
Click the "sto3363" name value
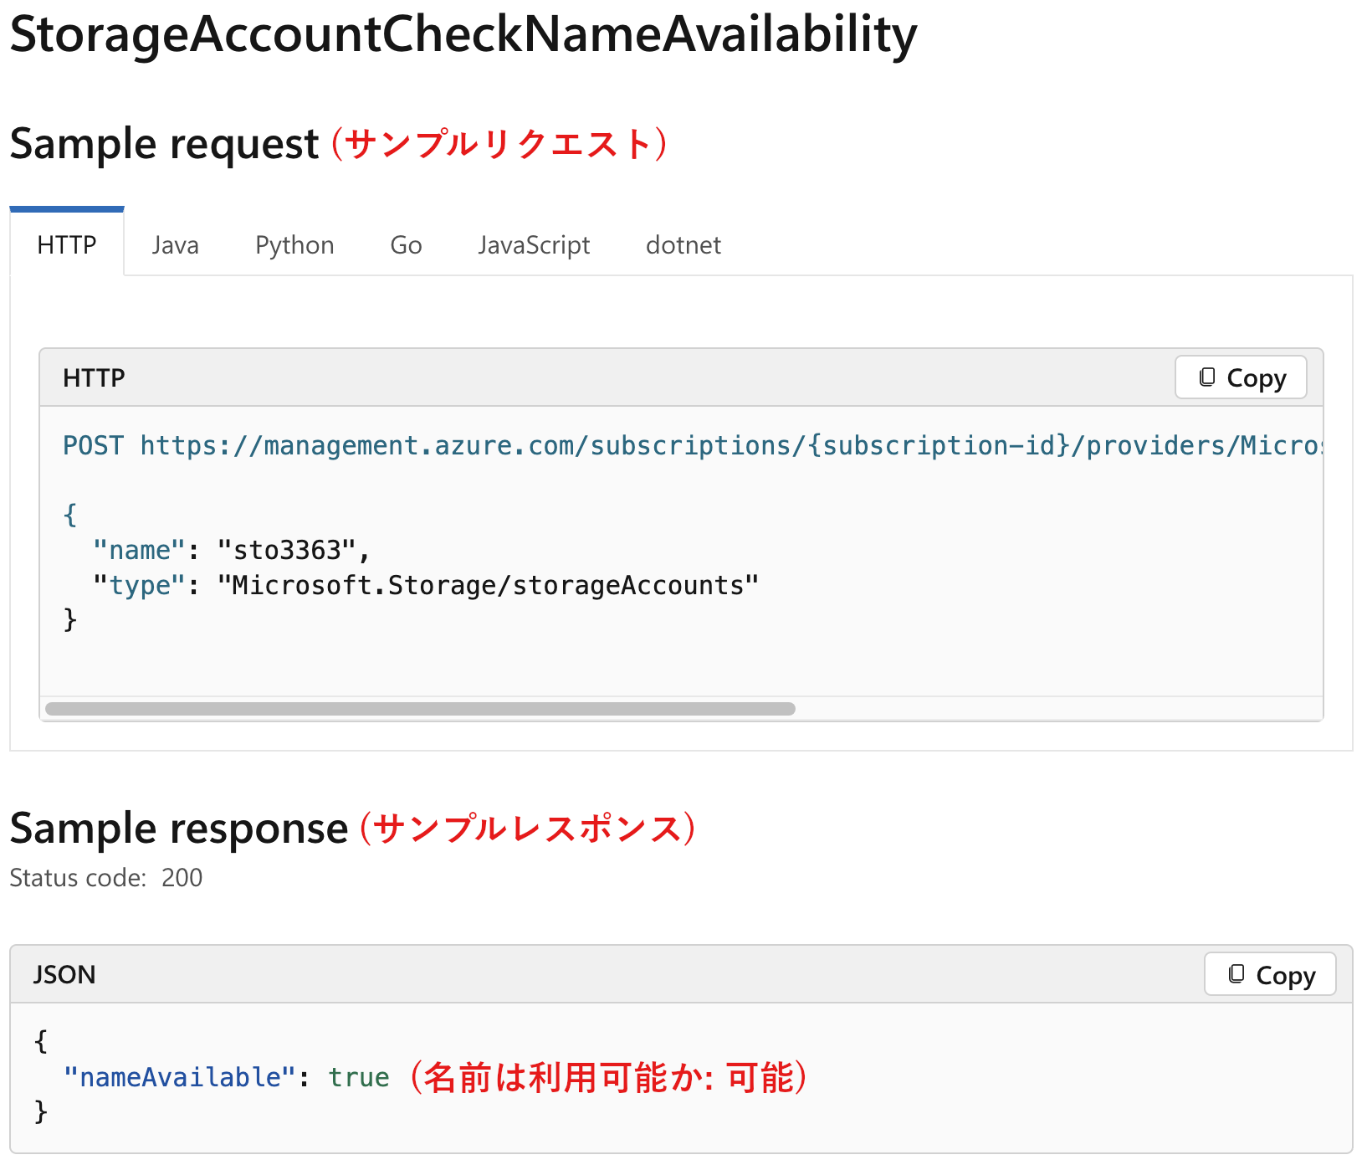(x=288, y=550)
